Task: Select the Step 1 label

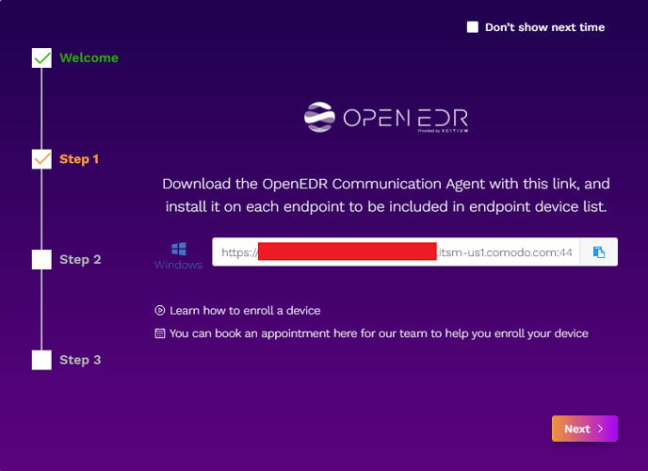Action: (x=79, y=159)
